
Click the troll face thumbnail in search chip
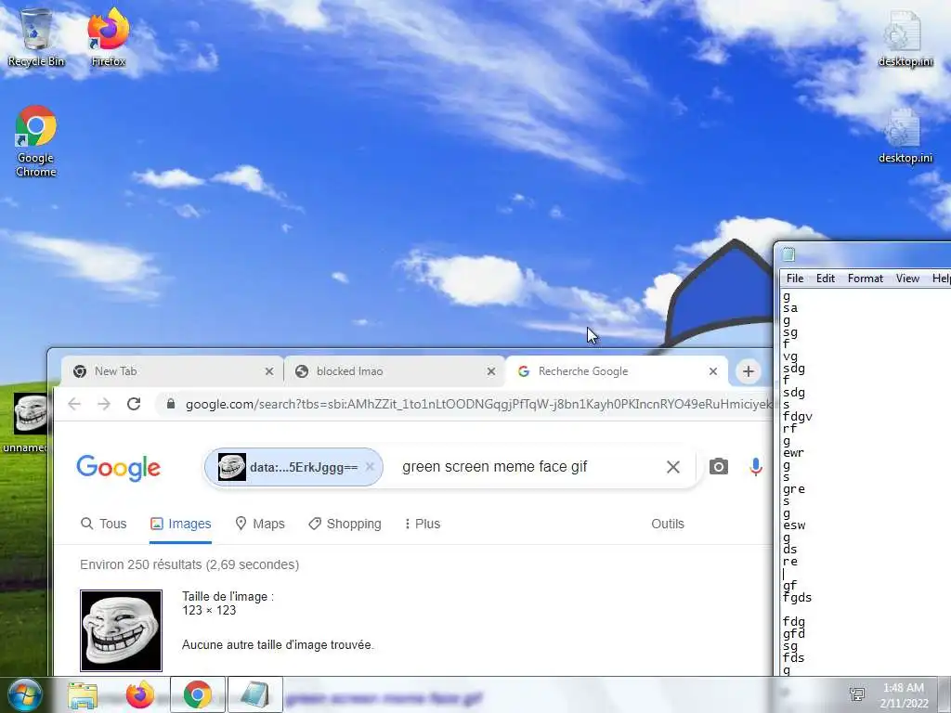pyautogui.click(x=231, y=467)
